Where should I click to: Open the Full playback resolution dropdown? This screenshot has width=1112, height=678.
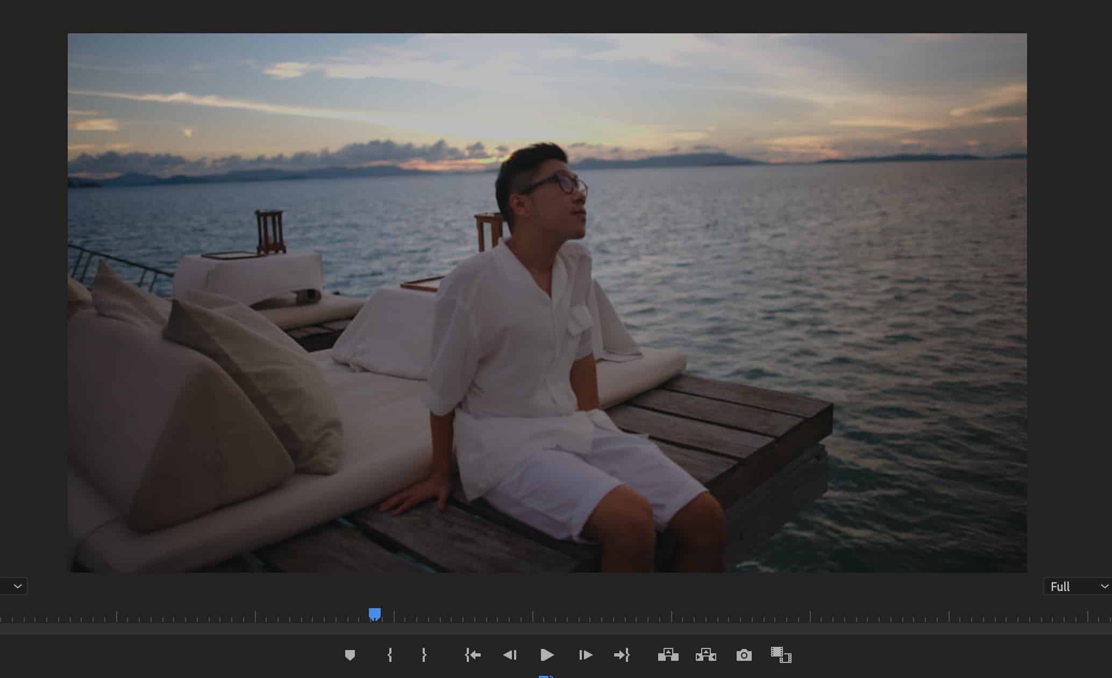click(x=1078, y=586)
